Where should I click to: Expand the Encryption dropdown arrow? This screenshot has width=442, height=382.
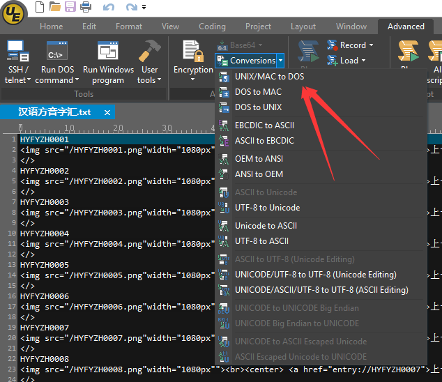tap(193, 79)
